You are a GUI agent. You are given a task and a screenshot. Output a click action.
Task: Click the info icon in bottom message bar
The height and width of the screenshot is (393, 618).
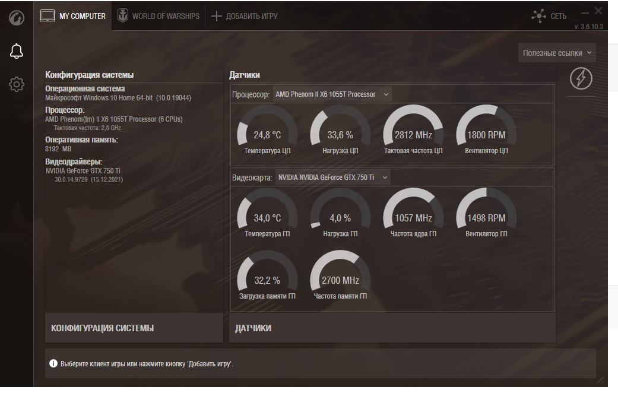point(53,363)
